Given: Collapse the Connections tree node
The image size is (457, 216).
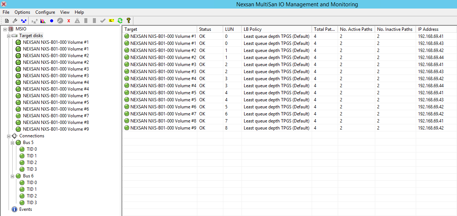Looking at the screenshot, I should coord(9,136).
